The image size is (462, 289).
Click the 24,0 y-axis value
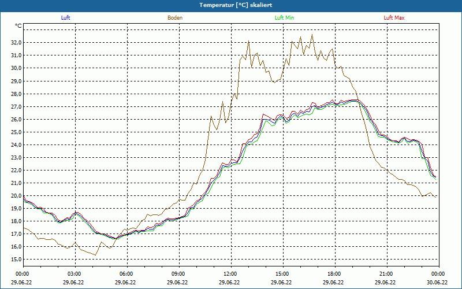(16, 145)
